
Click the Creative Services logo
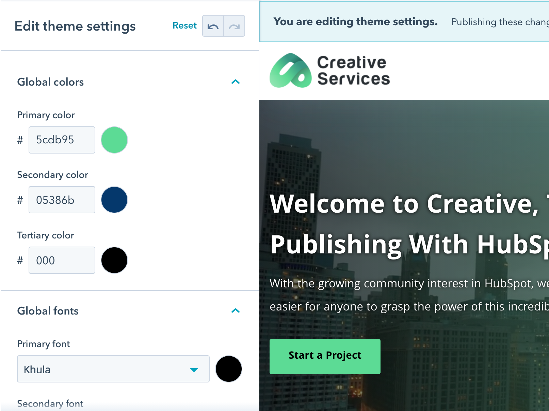tap(329, 71)
